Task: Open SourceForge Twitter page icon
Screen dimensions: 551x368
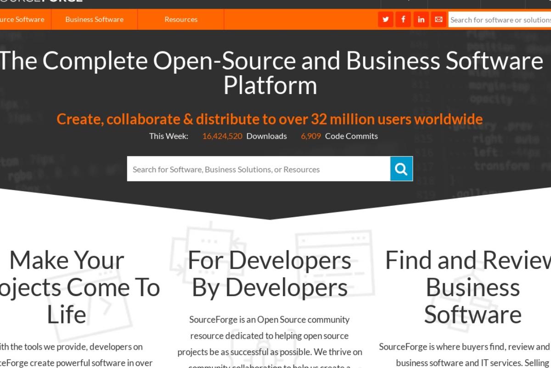Action: (386, 20)
